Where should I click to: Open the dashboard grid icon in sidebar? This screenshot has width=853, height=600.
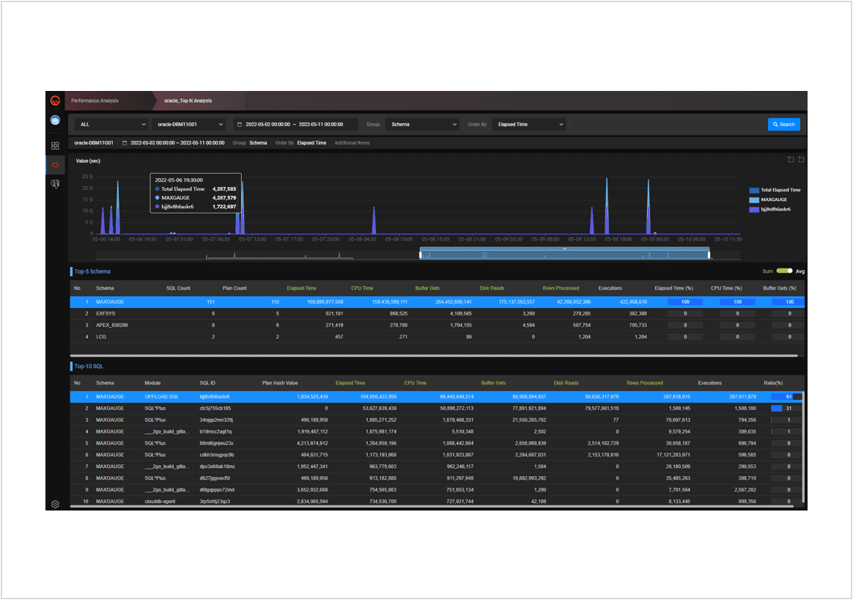(x=55, y=146)
